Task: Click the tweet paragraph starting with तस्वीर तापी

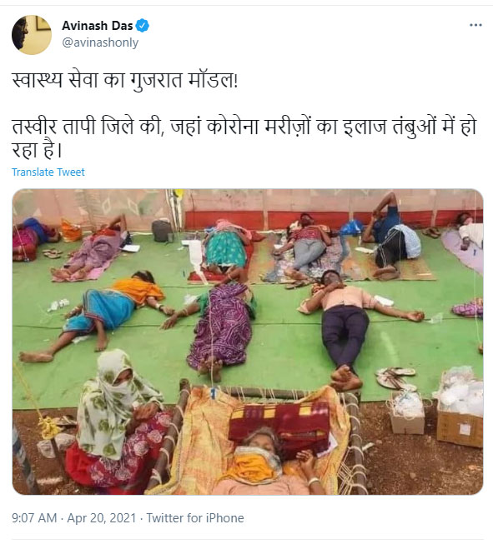Action: pyautogui.click(x=244, y=138)
